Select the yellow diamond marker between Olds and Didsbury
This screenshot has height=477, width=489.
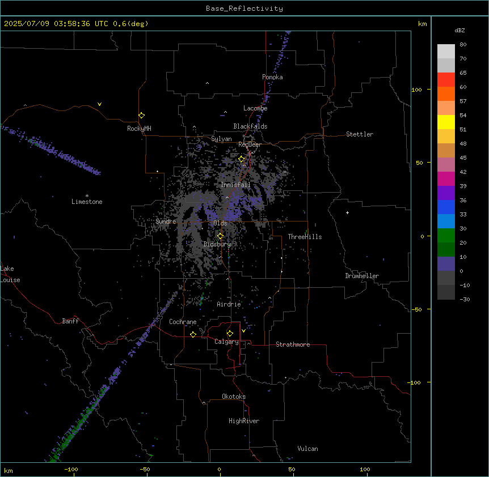click(x=220, y=236)
